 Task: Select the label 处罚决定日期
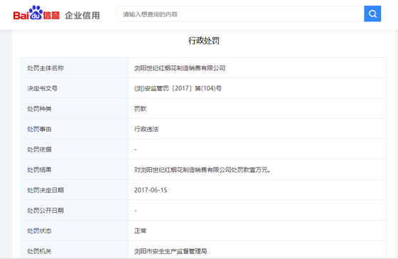click(45, 190)
